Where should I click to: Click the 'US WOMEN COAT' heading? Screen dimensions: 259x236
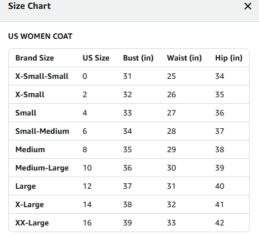click(x=40, y=36)
